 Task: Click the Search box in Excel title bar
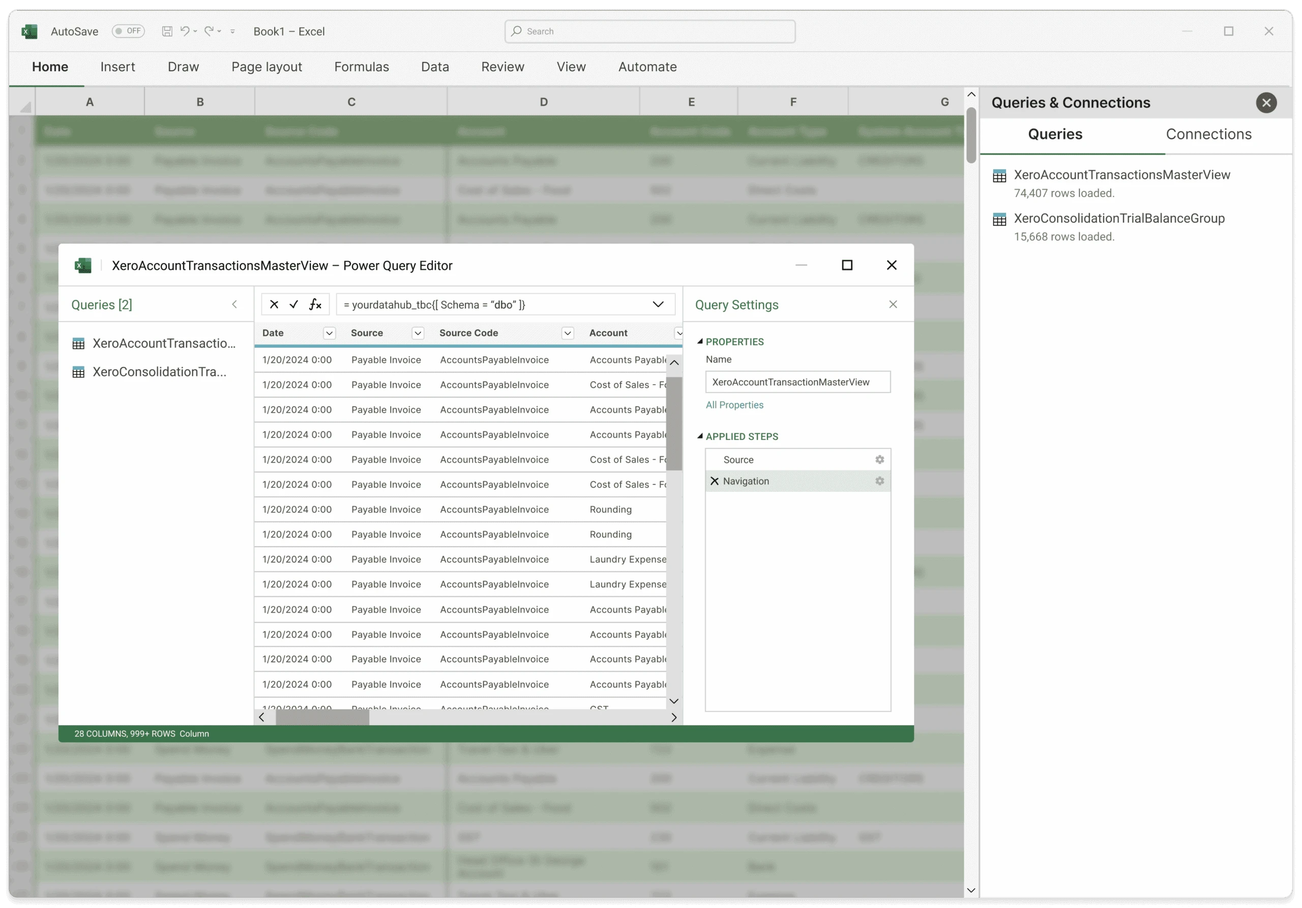coord(650,31)
